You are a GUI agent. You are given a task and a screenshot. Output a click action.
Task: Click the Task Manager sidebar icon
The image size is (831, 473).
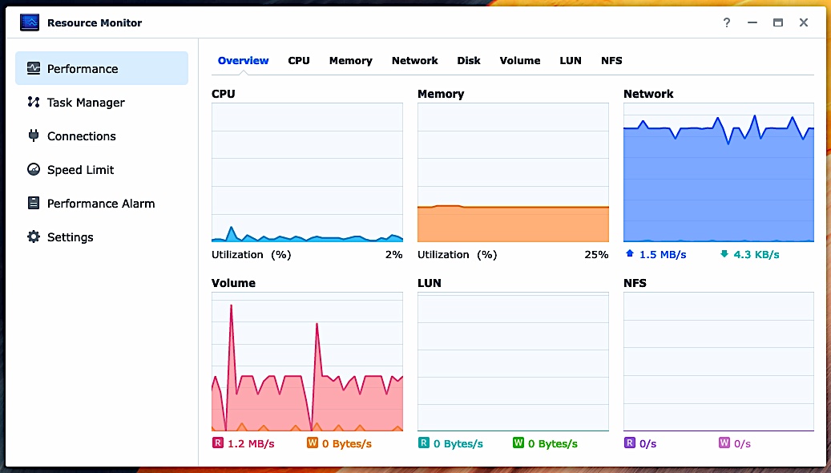pos(34,103)
